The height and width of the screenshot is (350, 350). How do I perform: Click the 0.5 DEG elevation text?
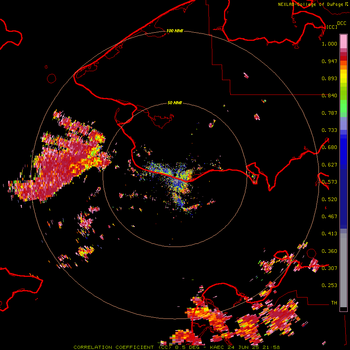pyautogui.click(x=187, y=347)
